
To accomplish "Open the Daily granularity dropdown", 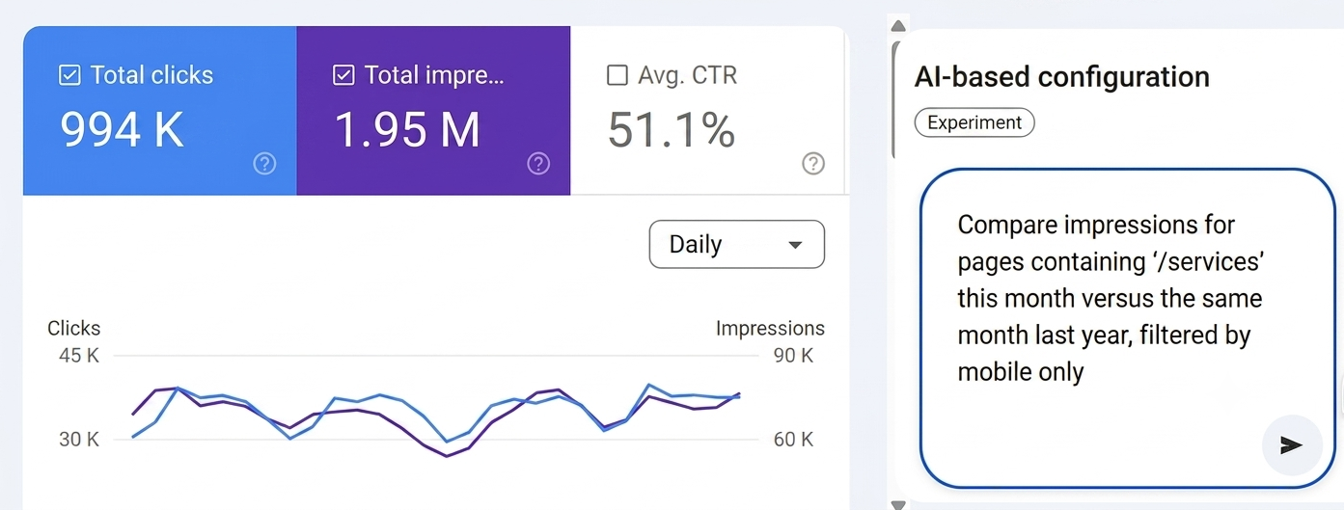I will pyautogui.click(x=737, y=244).
